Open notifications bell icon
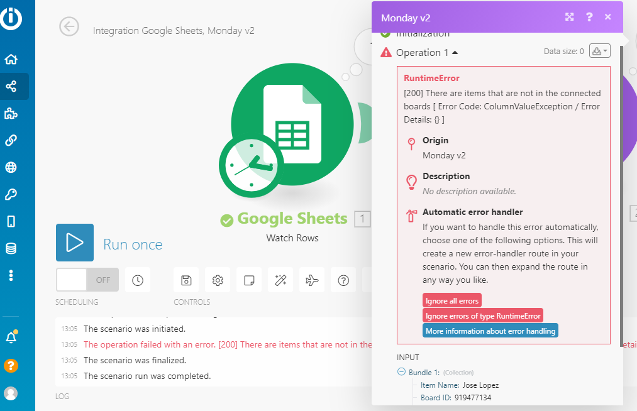Viewport: 637px width, 411px height. pyautogui.click(x=11, y=337)
